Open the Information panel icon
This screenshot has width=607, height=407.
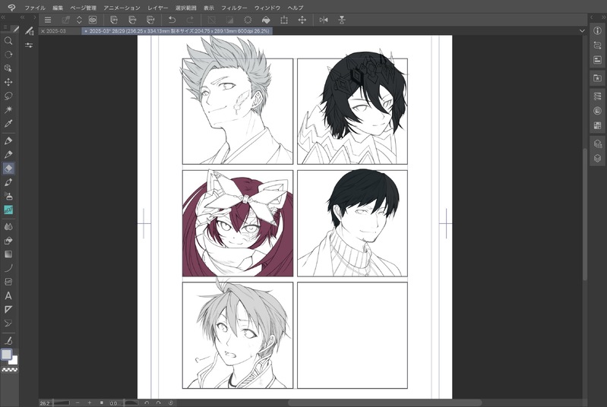coord(597,31)
